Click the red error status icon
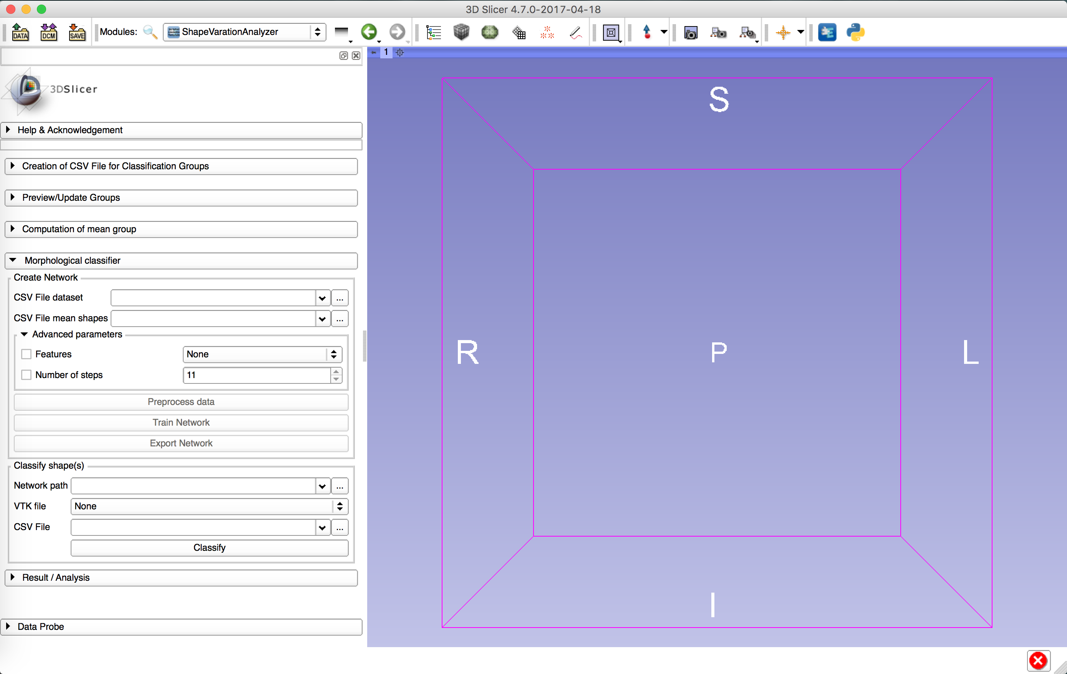The height and width of the screenshot is (674, 1067). click(1038, 661)
